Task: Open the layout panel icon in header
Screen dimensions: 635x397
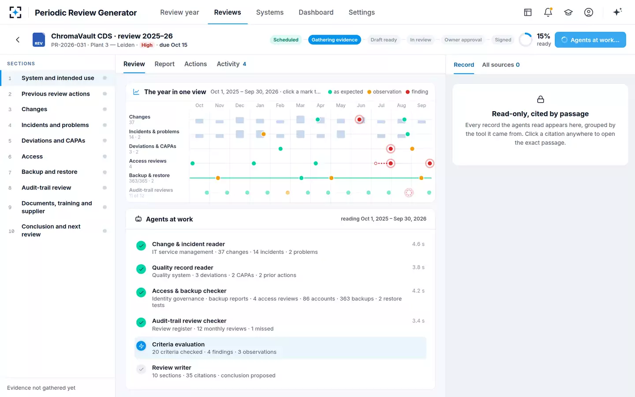Action: click(528, 12)
